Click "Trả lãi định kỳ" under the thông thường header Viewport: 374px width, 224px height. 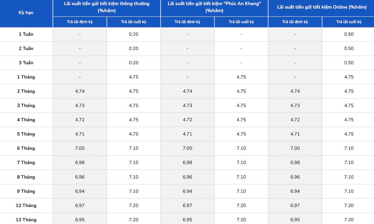80,22
